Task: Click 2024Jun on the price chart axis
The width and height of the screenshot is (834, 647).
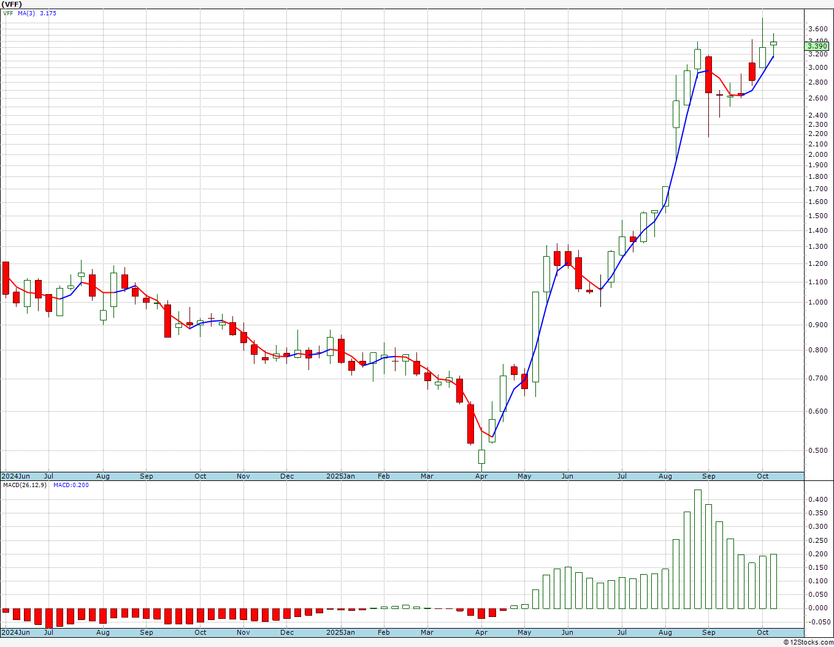Action: coord(15,476)
